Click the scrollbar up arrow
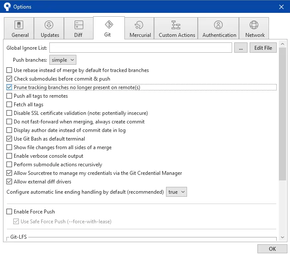The height and width of the screenshot is (255, 290). click(x=282, y=44)
